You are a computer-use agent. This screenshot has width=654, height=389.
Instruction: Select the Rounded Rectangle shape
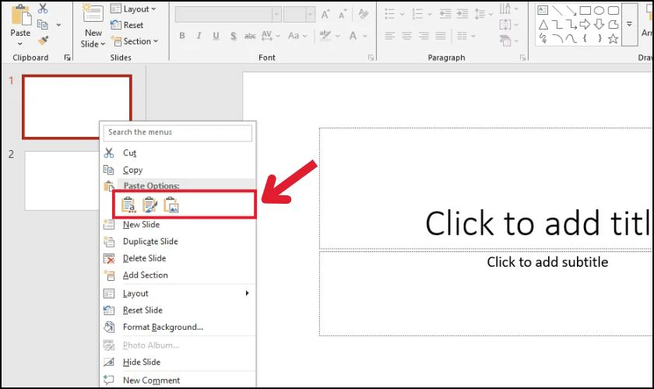[614, 10]
